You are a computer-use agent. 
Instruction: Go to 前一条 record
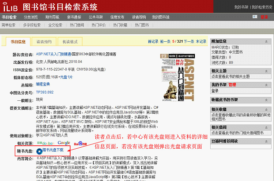click(165, 41)
